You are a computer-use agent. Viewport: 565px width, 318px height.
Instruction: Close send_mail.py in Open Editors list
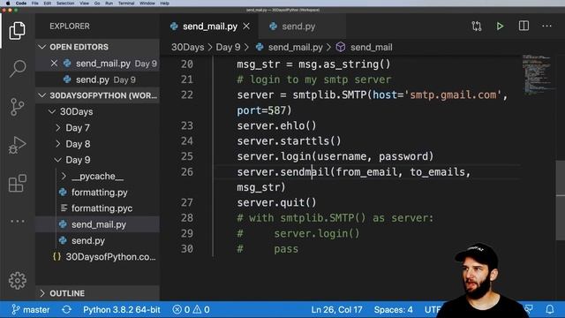[54, 64]
